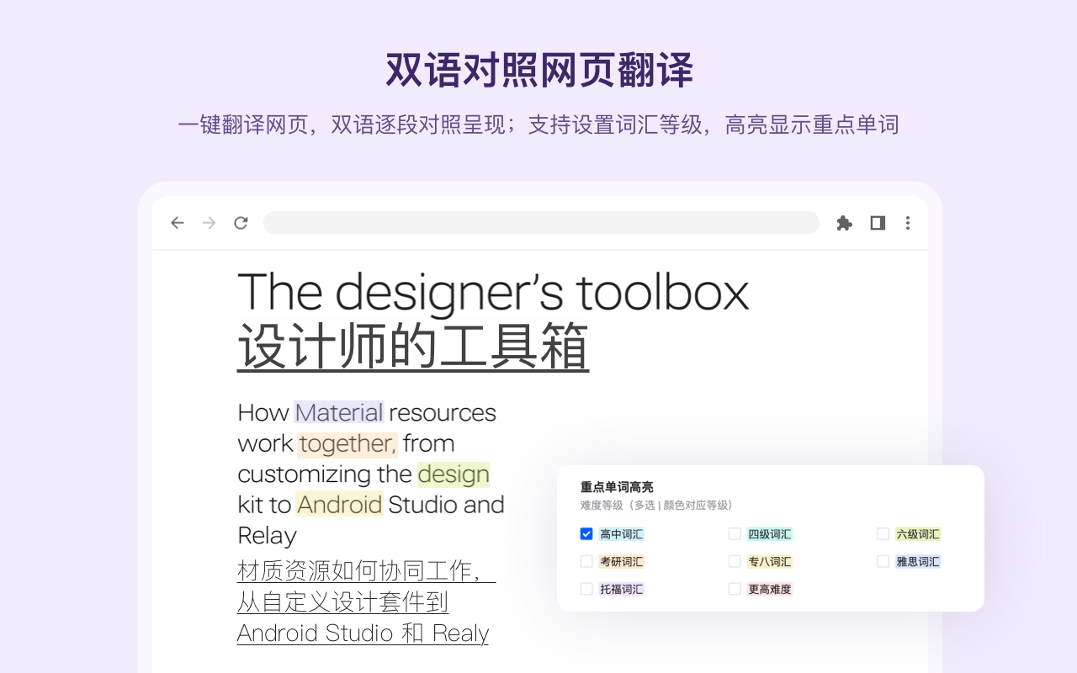
Task: Open the Chrome three-dot menu
Action: pyautogui.click(x=908, y=223)
